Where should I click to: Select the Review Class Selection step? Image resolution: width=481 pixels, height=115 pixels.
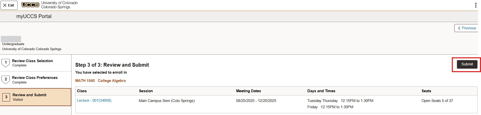32,61
